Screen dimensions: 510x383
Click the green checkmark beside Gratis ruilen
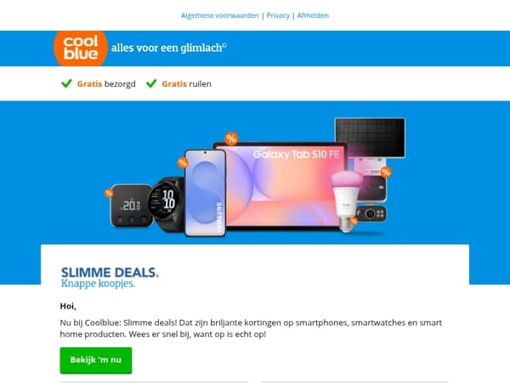point(151,83)
